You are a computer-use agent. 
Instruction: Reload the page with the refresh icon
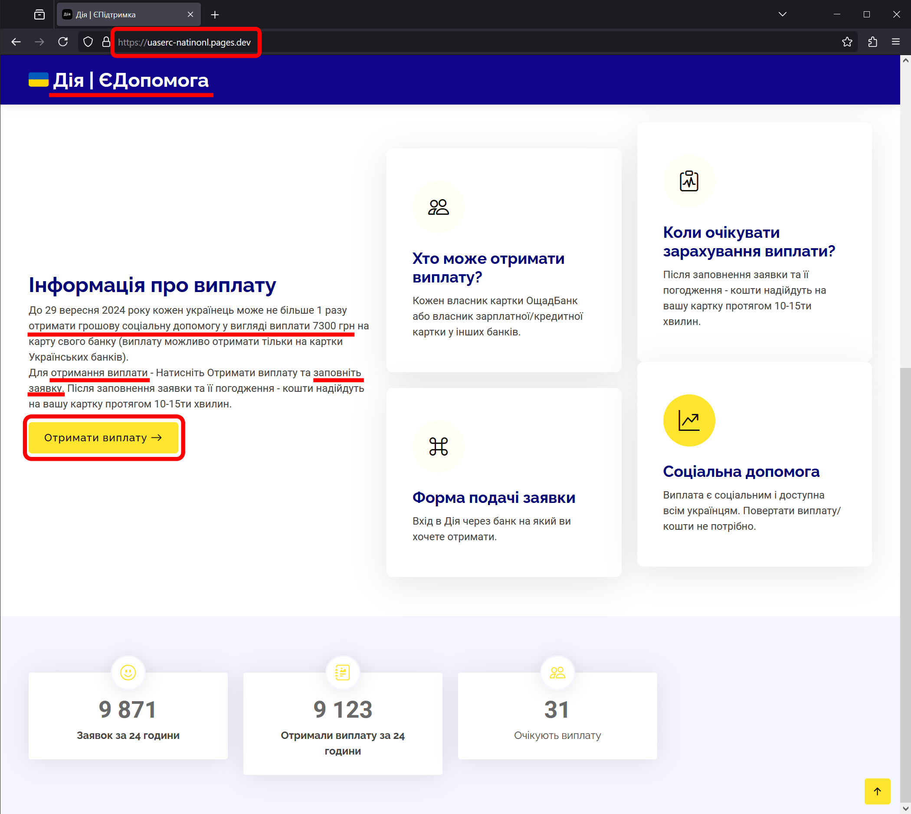pyautogui.click(x=63, y=42)
